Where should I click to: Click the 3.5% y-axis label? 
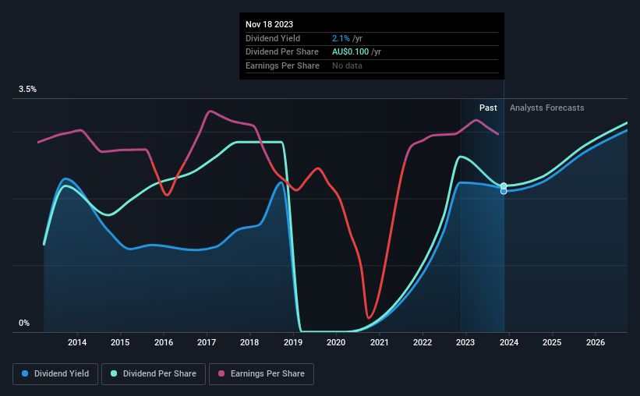(x=27, y=89)
